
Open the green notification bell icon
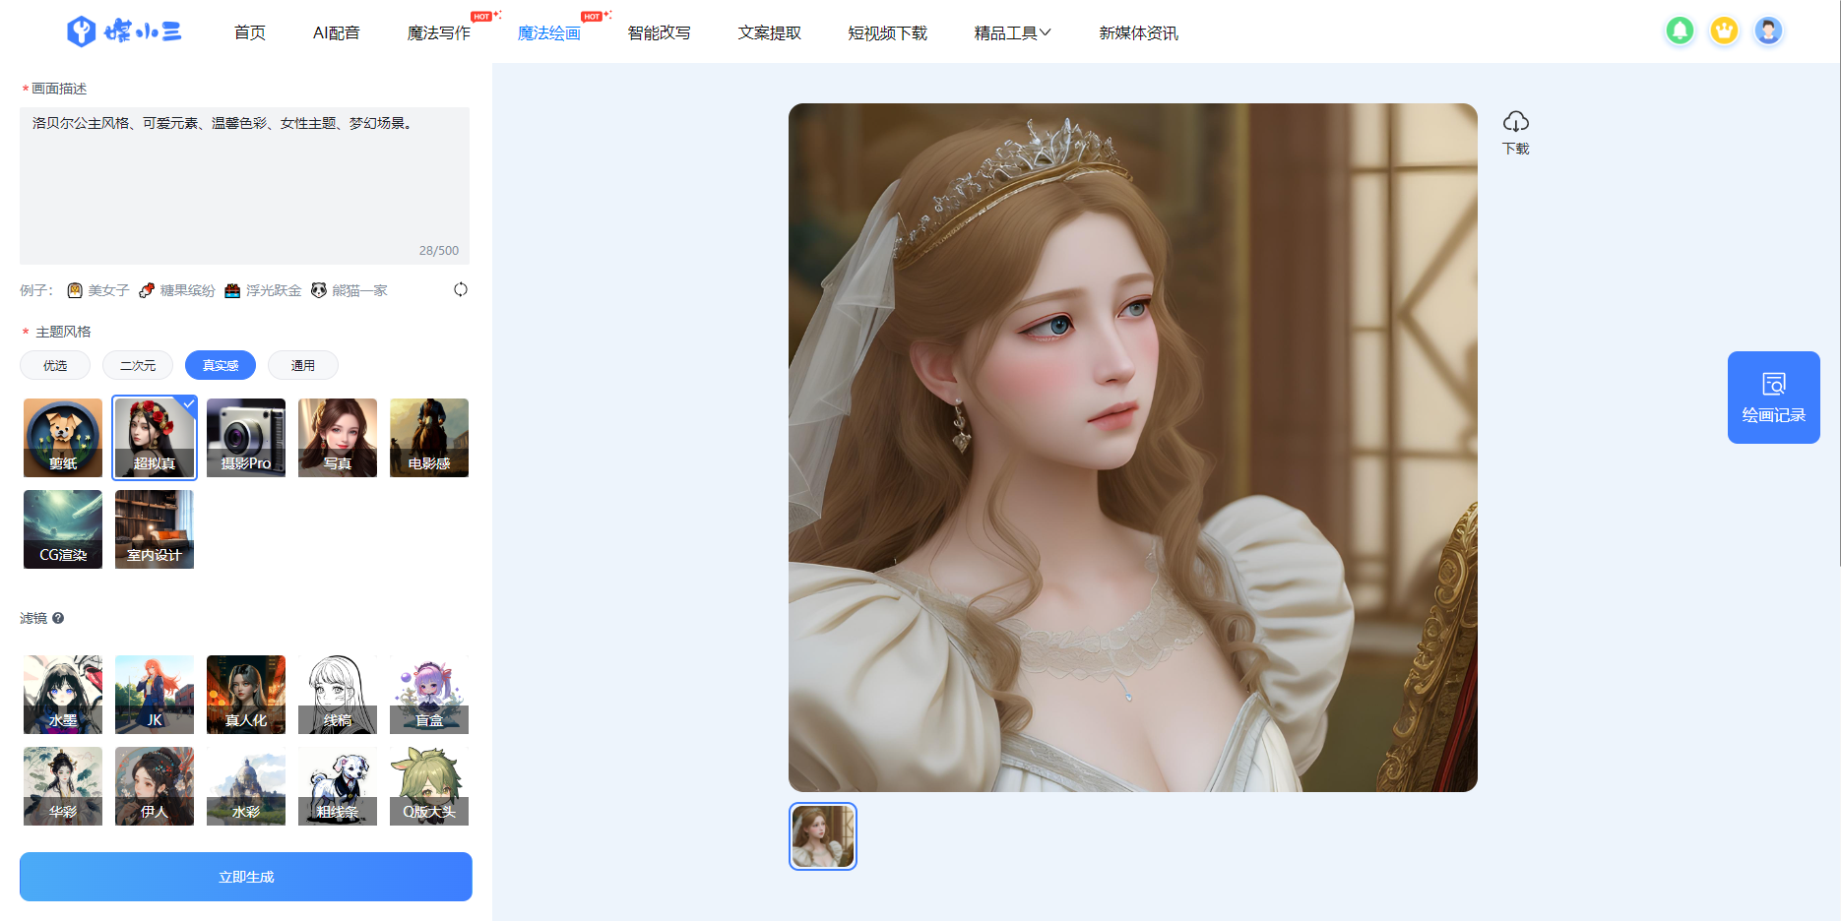(x=1680, y=31)
